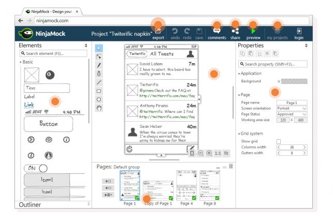Increase the Columns width value
The width and height of the screenshot is (333, 220).
tap(305, 147)
